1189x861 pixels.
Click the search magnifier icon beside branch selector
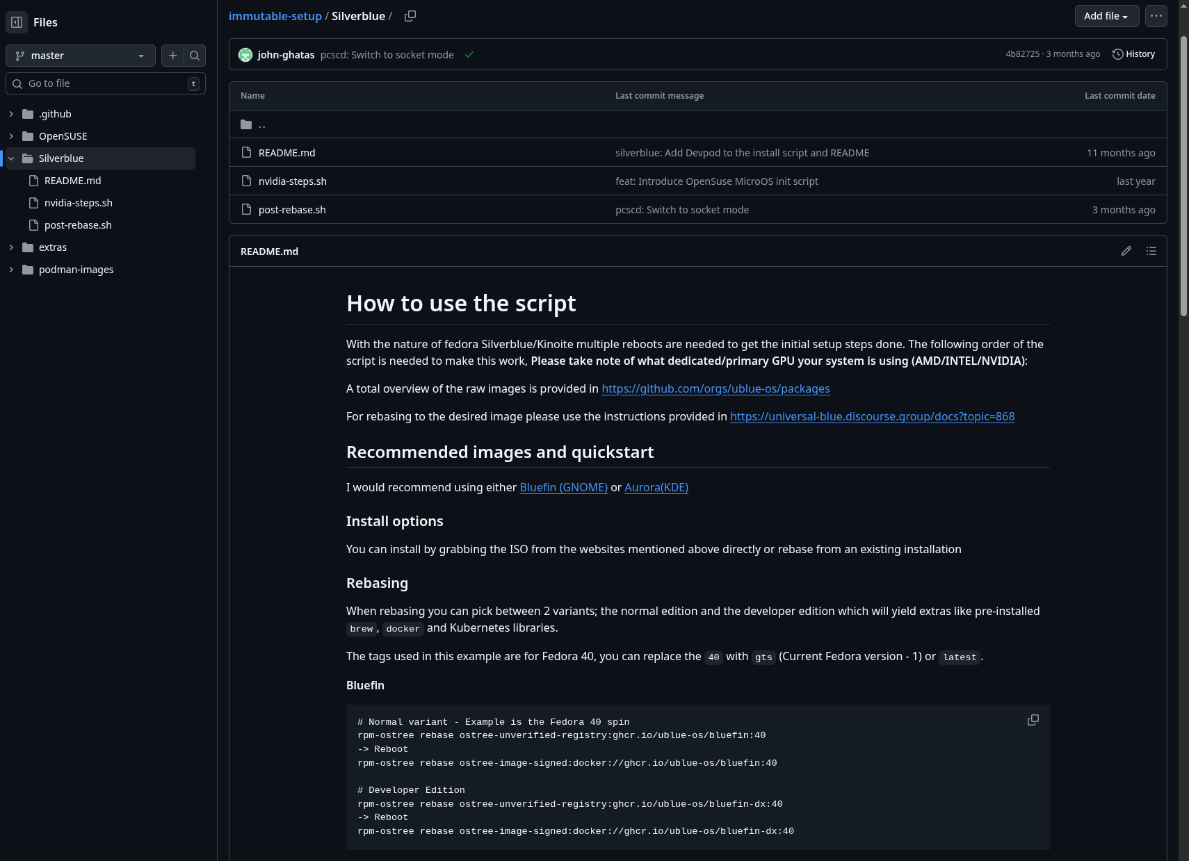195,56
